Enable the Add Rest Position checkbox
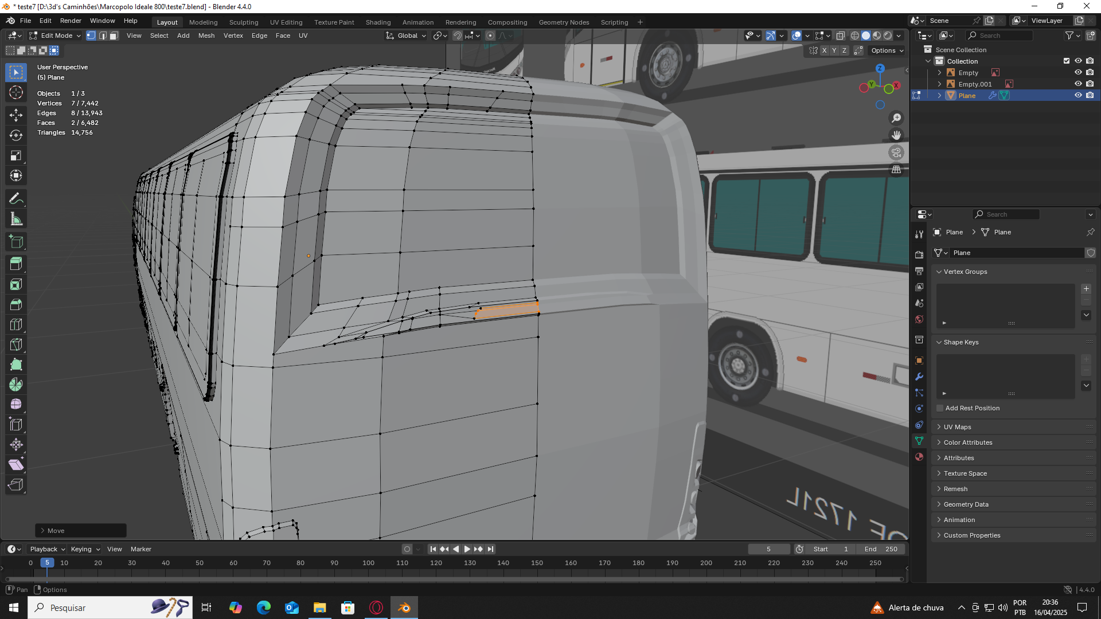 (x=940, y=408)
